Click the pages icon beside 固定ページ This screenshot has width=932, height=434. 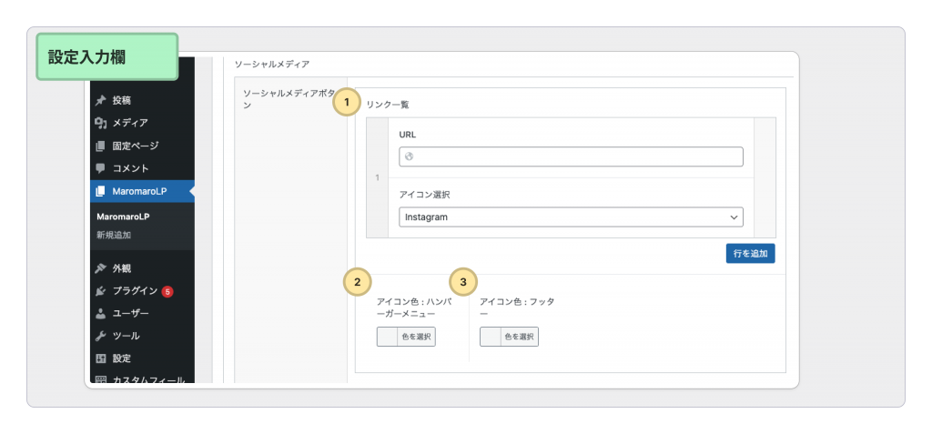(x=101, y=146)
